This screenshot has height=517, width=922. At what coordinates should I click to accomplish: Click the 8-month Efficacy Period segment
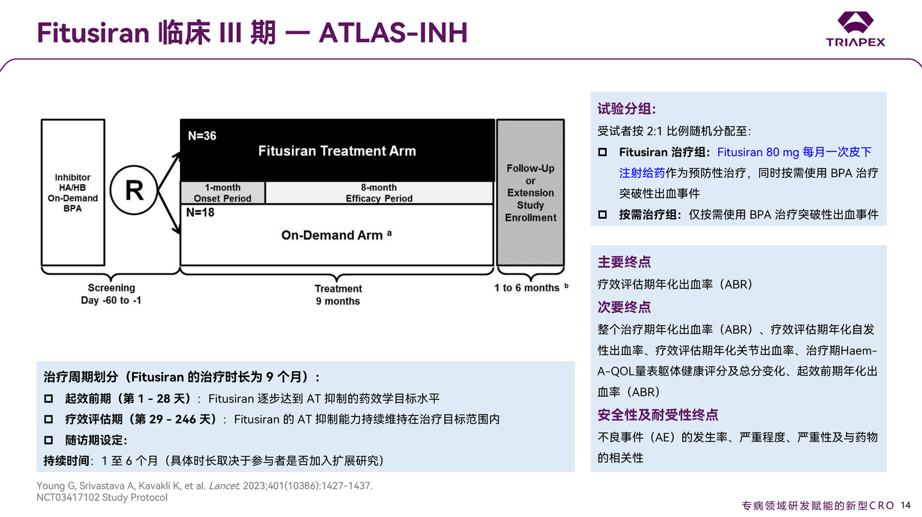pos(377,192)
